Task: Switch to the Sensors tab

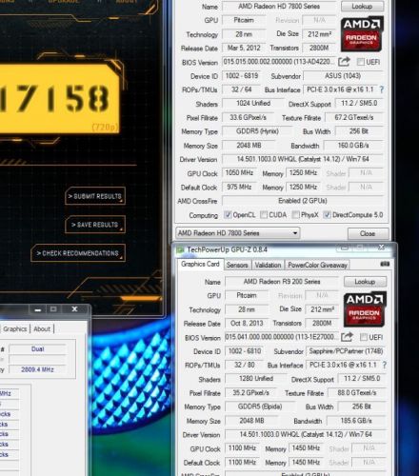Action: pyautogui.click(x=237, y=265)
